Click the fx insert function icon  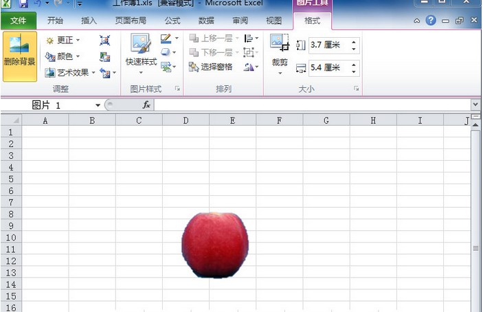click(x=146, y=105)
